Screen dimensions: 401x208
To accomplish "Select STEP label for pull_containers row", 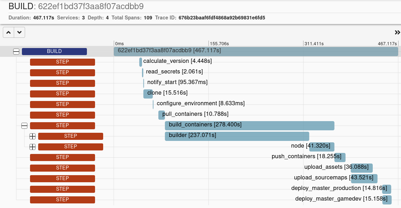I will pyautogui.click(x=63, y=115).
